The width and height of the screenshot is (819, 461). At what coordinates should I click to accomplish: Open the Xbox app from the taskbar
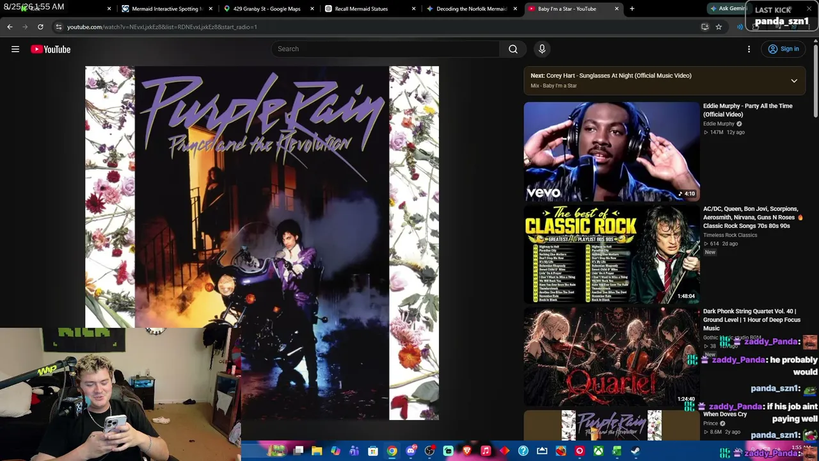click(598, 451)
